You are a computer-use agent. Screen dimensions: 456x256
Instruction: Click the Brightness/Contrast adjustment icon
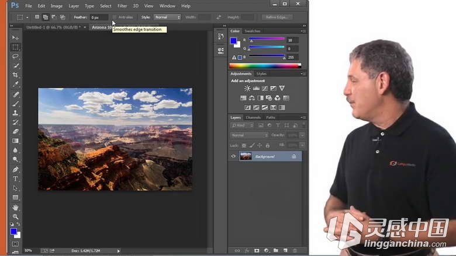(x=247, y=88)
